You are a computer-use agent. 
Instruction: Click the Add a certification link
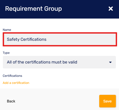[x=16, y=83]
